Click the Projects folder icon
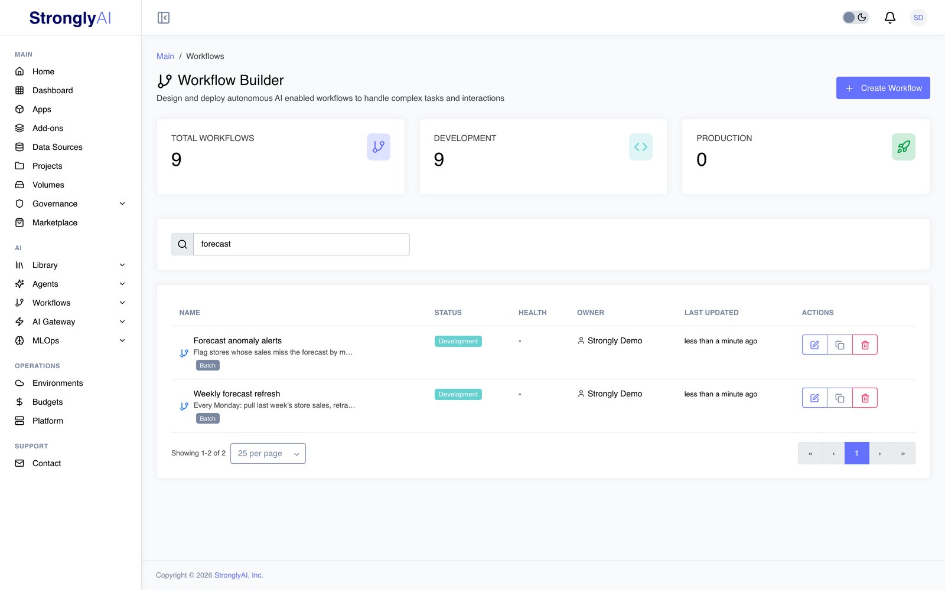 [x=19, y=166]
